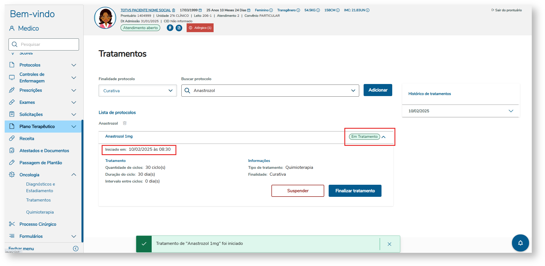Click the Suspender button
Screen dimensions: 545x266
click(x=298, y=191)
